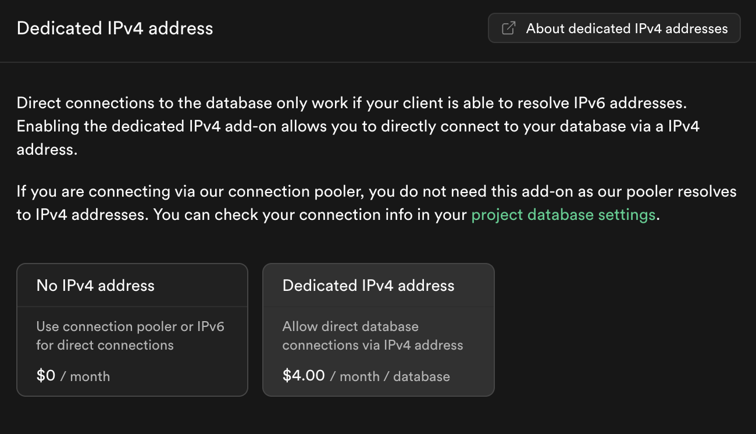This screenshot has height=434, width=756.
Task: Click the $4.00 / month / database price
Action: click(366, 376)
